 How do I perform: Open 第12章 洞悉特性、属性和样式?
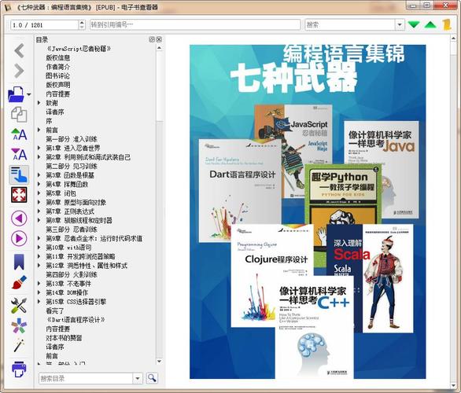point(87,266)
